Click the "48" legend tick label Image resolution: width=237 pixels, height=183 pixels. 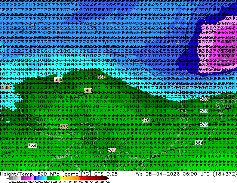tap(102, 182)
